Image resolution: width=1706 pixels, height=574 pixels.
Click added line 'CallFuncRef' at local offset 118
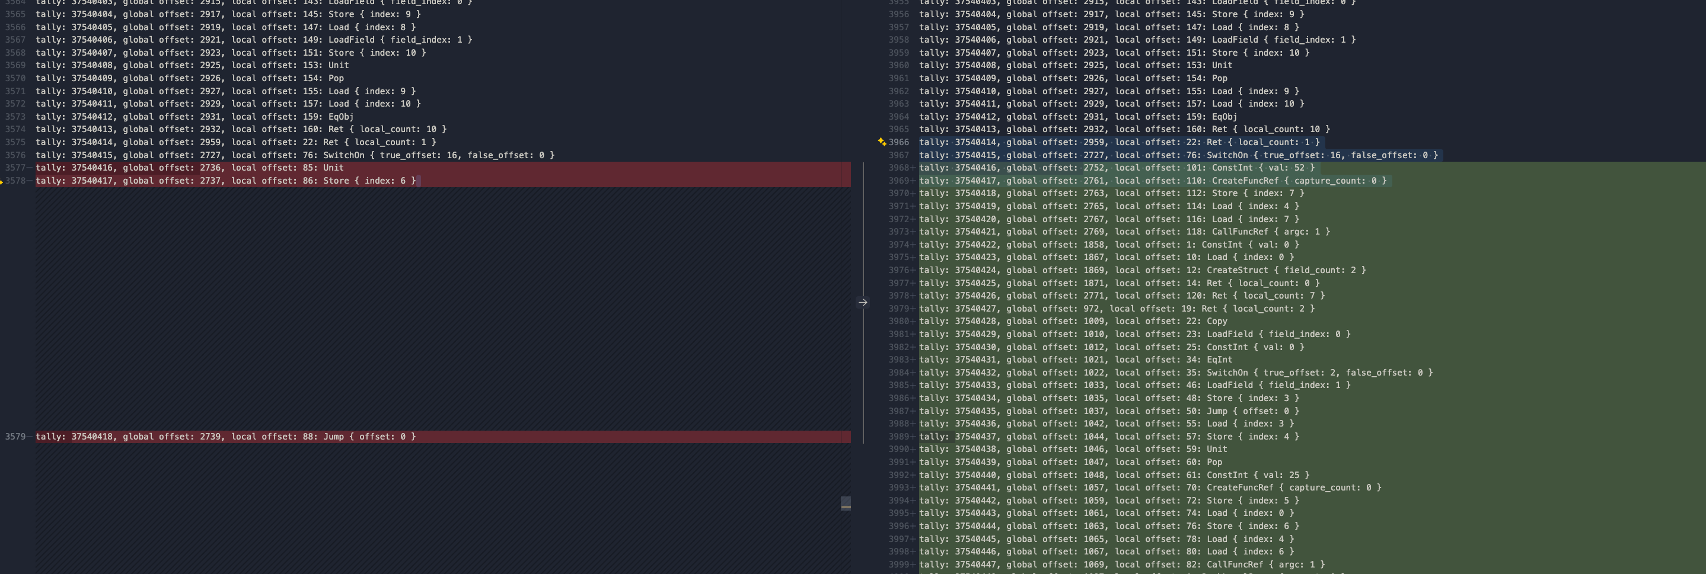(x=1124, y=232)
